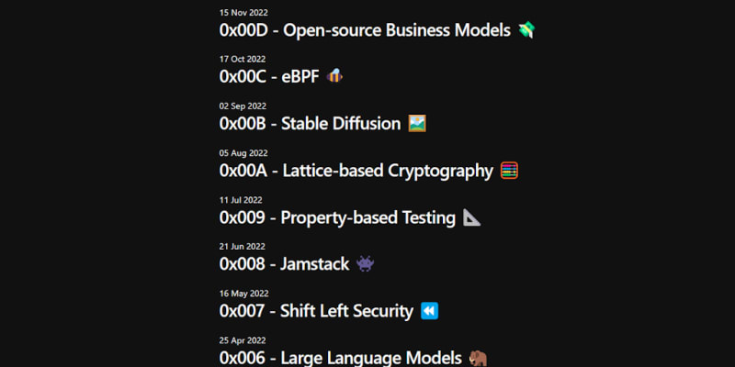Click the space invader emoji icon
Viewport: 735px width, 367px height.
[365, 264]
